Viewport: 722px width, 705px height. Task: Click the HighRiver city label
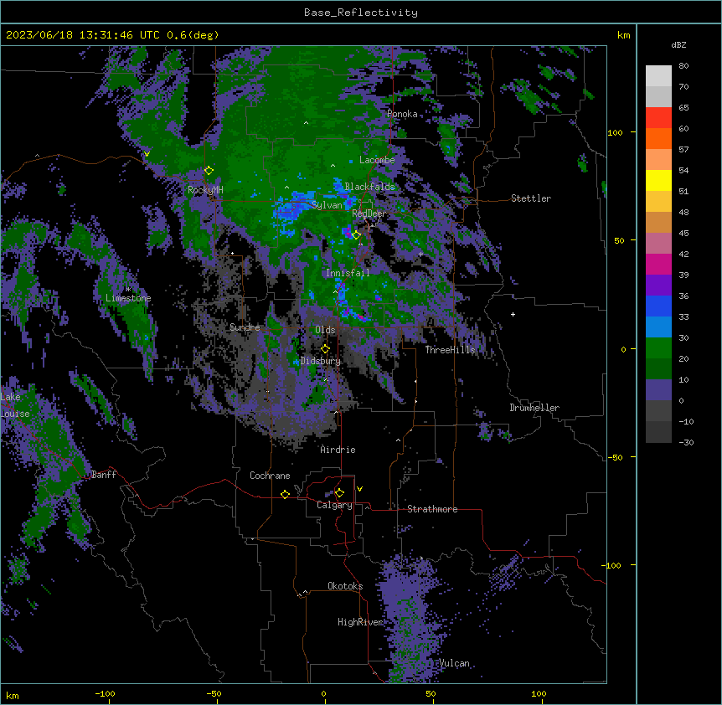tap(360, 622)
